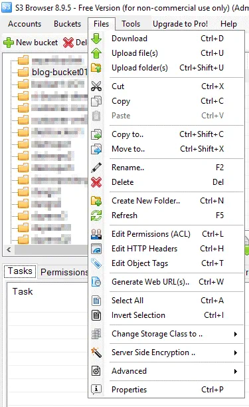Switch to the Permissions tab
The image size is (249, 407).
coord(64,272)
